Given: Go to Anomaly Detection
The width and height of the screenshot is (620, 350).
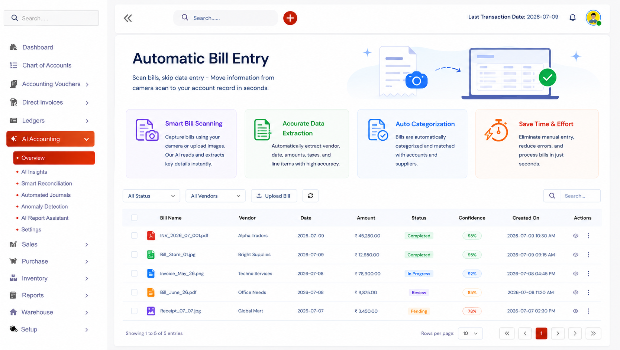Looking at the screenshot, I should [45, 206].
